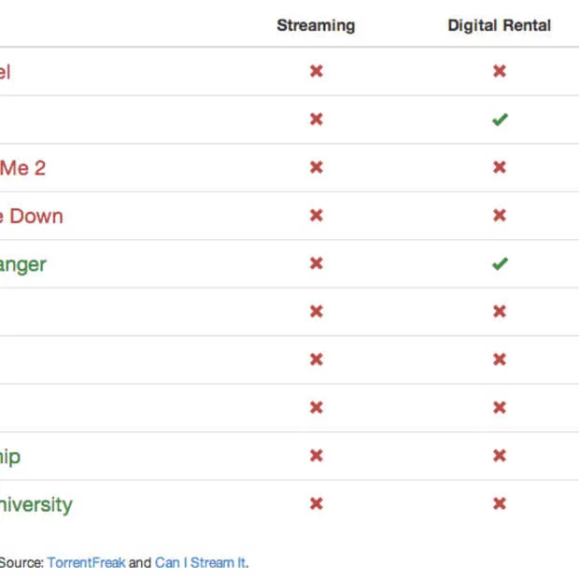Click the Streaming column header
Screen dimensions: 579x579
point(316,25)
